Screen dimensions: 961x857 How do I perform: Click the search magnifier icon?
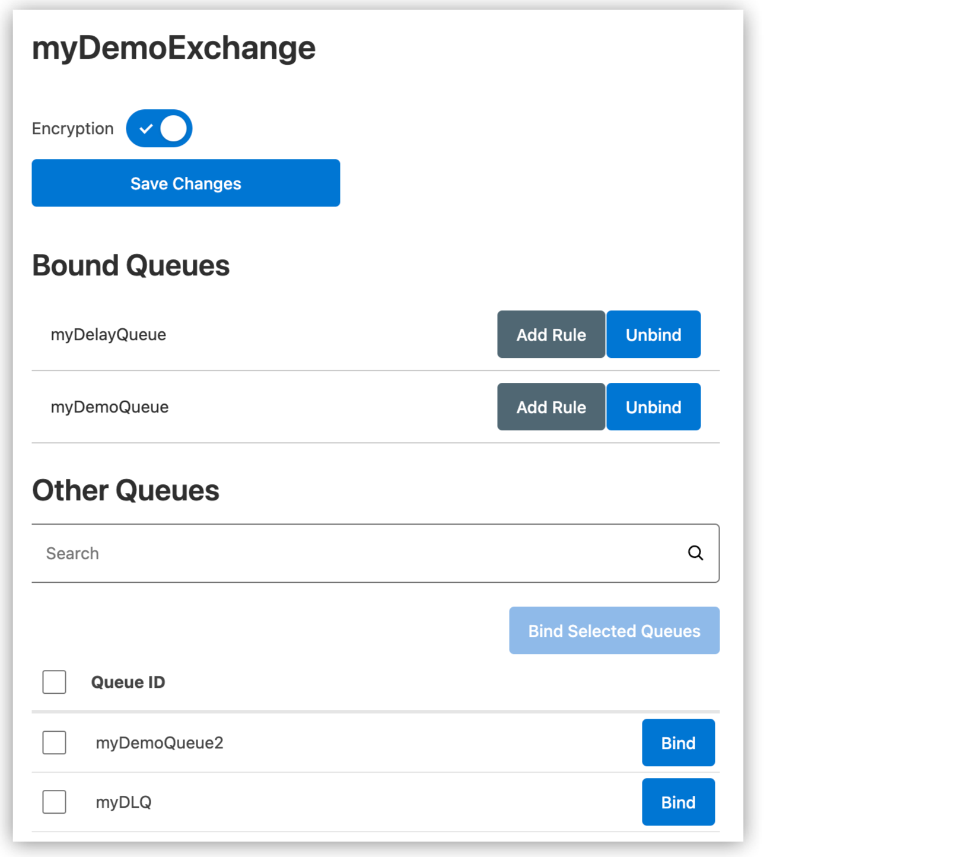point(695,553)
